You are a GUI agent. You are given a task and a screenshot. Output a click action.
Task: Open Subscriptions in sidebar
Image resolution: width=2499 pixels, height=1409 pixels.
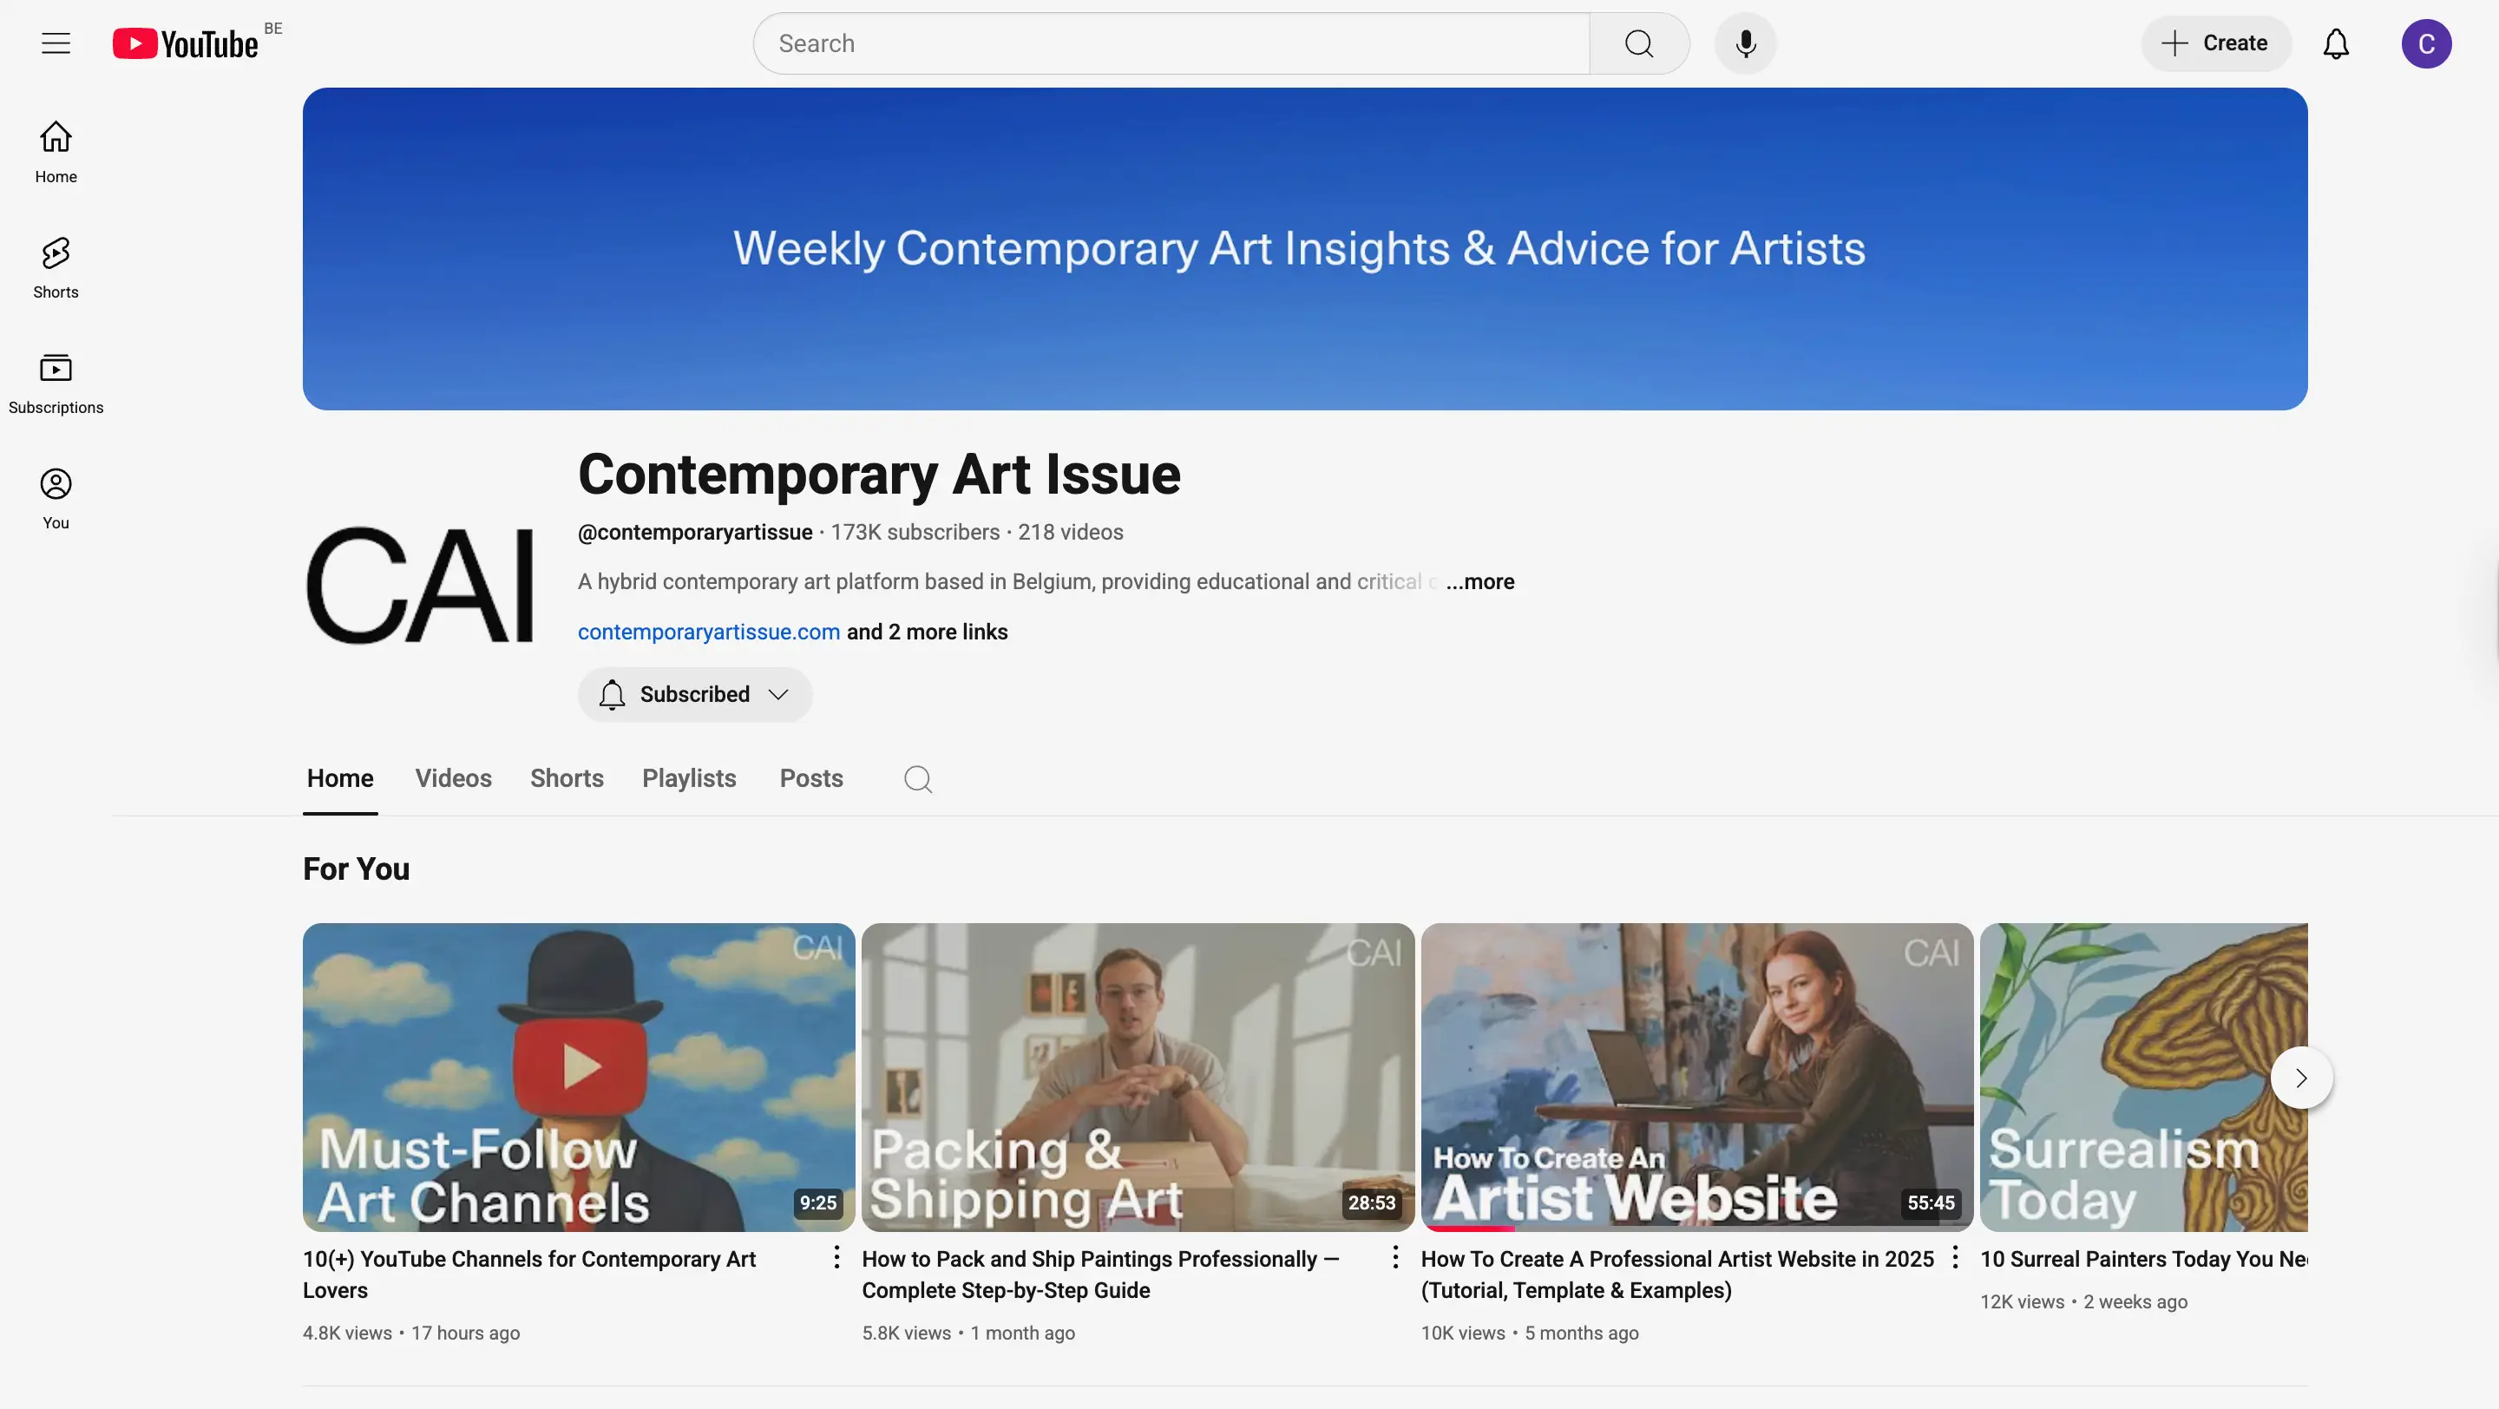point(56,383)
